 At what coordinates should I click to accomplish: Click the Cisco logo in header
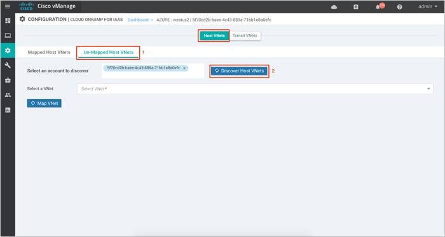[26, 6]
